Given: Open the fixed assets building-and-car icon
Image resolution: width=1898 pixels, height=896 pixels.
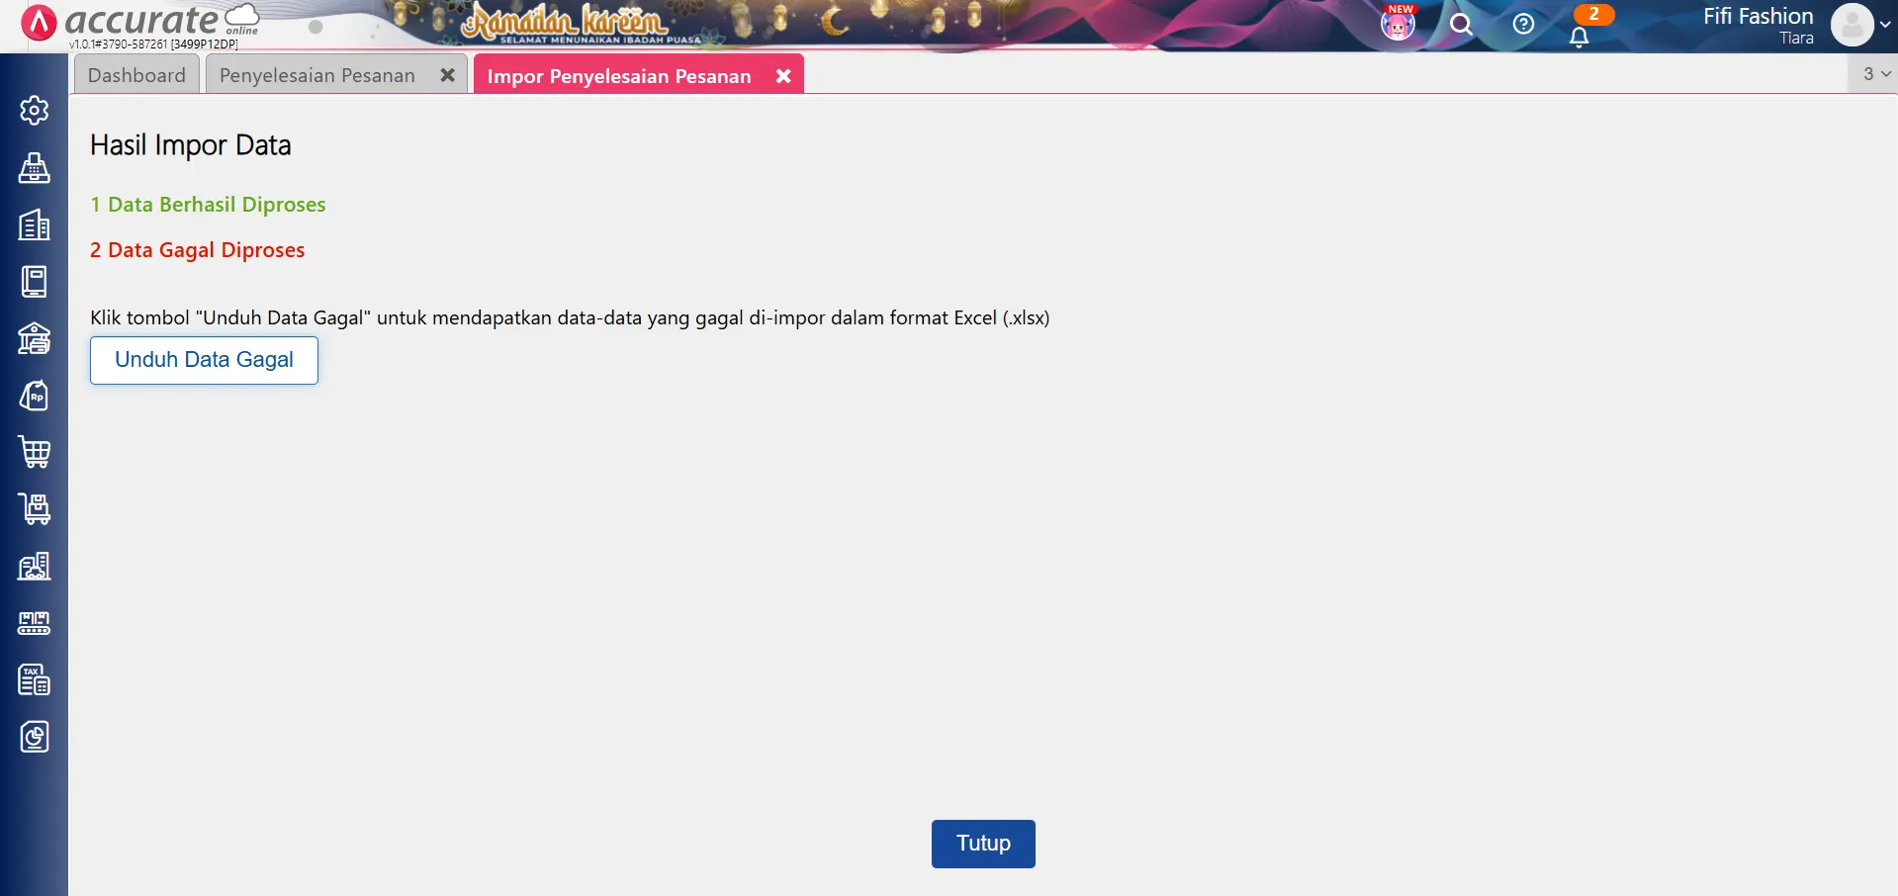Looking at the screenshot, I should (34, 567).
